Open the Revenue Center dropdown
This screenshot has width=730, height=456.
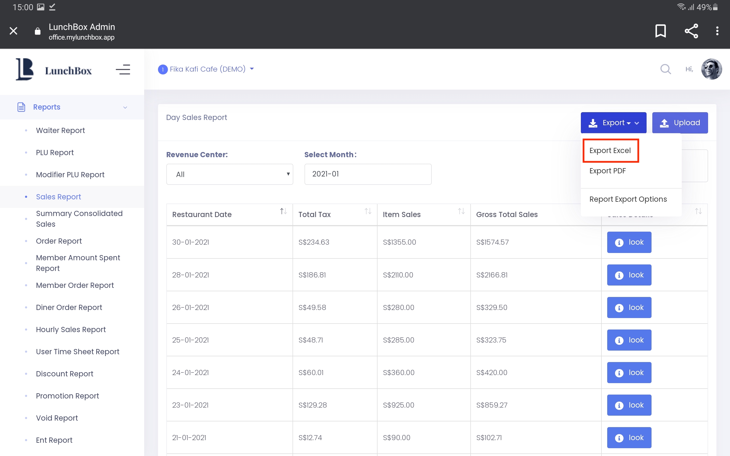tap(229, 174)
